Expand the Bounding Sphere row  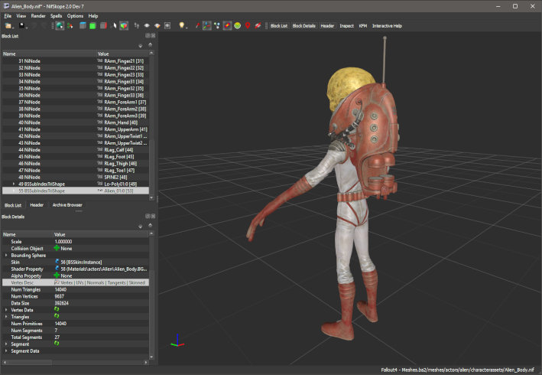tap(6, 256)
